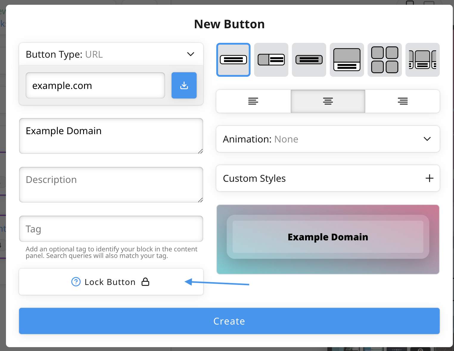Expand the Custom Styles section

point(328,178)
